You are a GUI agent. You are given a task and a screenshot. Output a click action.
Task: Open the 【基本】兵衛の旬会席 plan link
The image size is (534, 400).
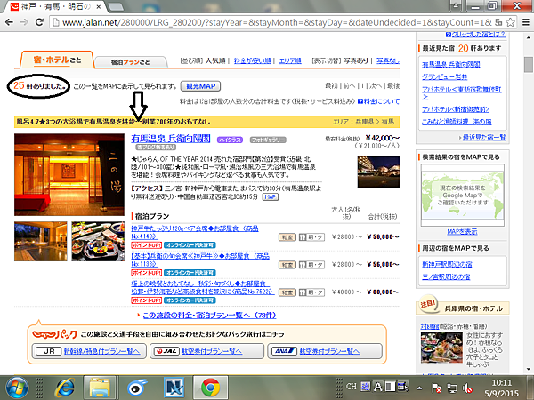(200, 260)
